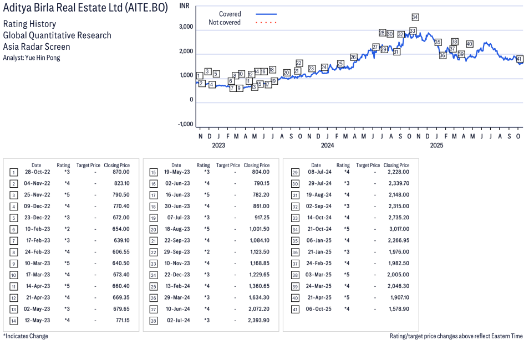Click chart marker 22 above the line
Viewport: 529px width, 340px height.
click(x=299, y=63)
